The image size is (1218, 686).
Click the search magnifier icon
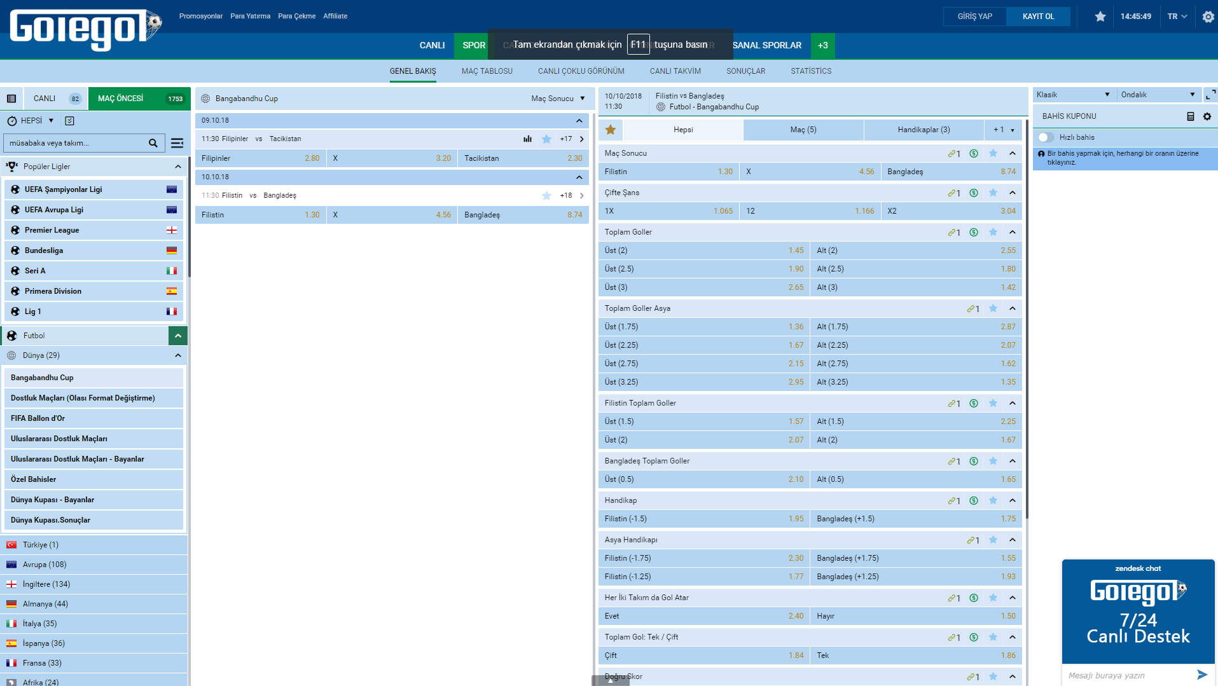point(153,143)
